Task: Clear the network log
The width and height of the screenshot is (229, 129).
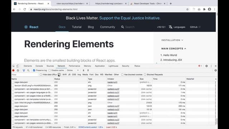Action: click(18, 70)
